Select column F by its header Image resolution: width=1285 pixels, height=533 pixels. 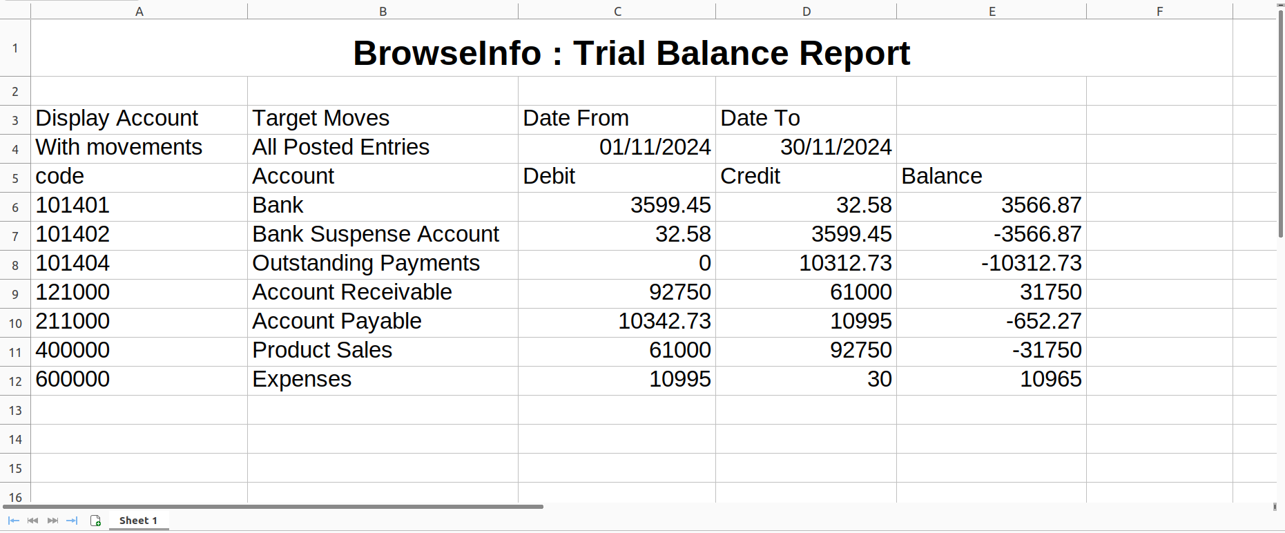(x=1160, y=11)
